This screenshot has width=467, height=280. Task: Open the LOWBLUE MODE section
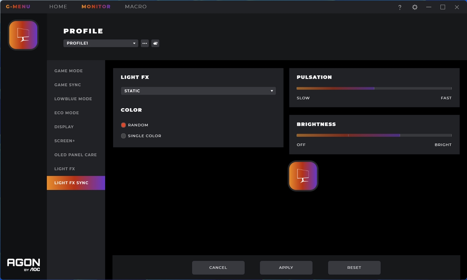coord(76,99)
